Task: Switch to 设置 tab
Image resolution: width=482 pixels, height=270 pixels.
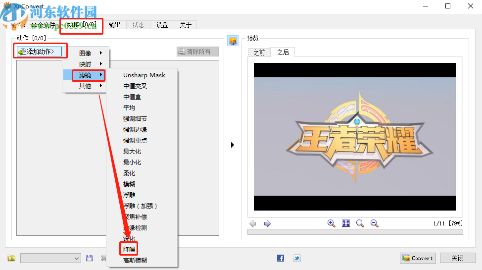Action: [162, 25]
